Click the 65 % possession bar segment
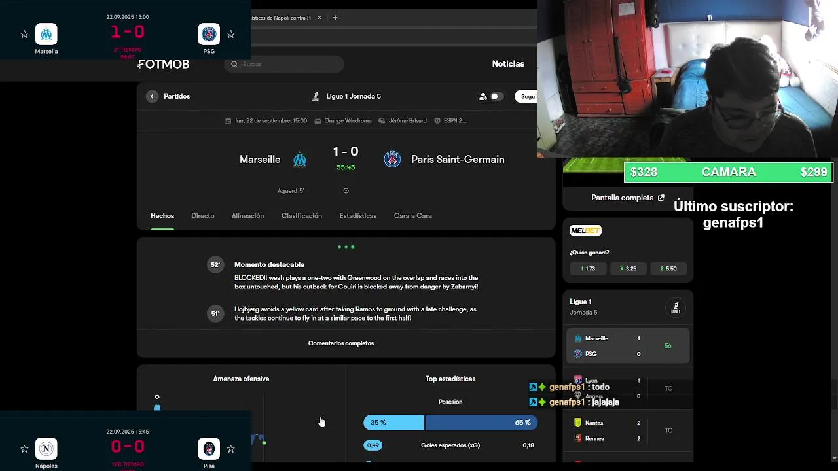The width and height of the screenshot is (838, 471). [482, 423]
